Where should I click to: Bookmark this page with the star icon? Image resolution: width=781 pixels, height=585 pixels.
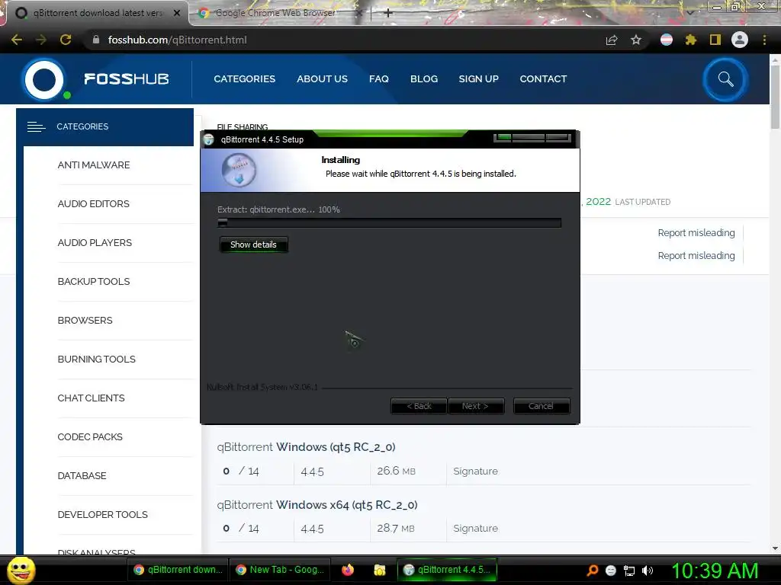click(636, 40)
